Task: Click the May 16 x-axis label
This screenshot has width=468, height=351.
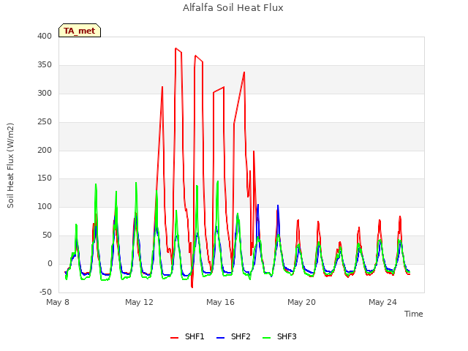Action: tap(220, 302)
